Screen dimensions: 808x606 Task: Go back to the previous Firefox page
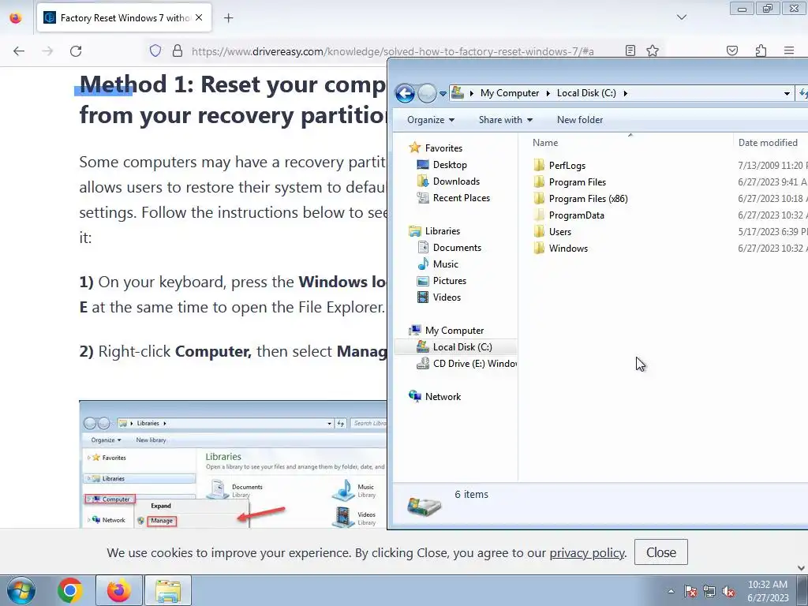coord(19,51)
